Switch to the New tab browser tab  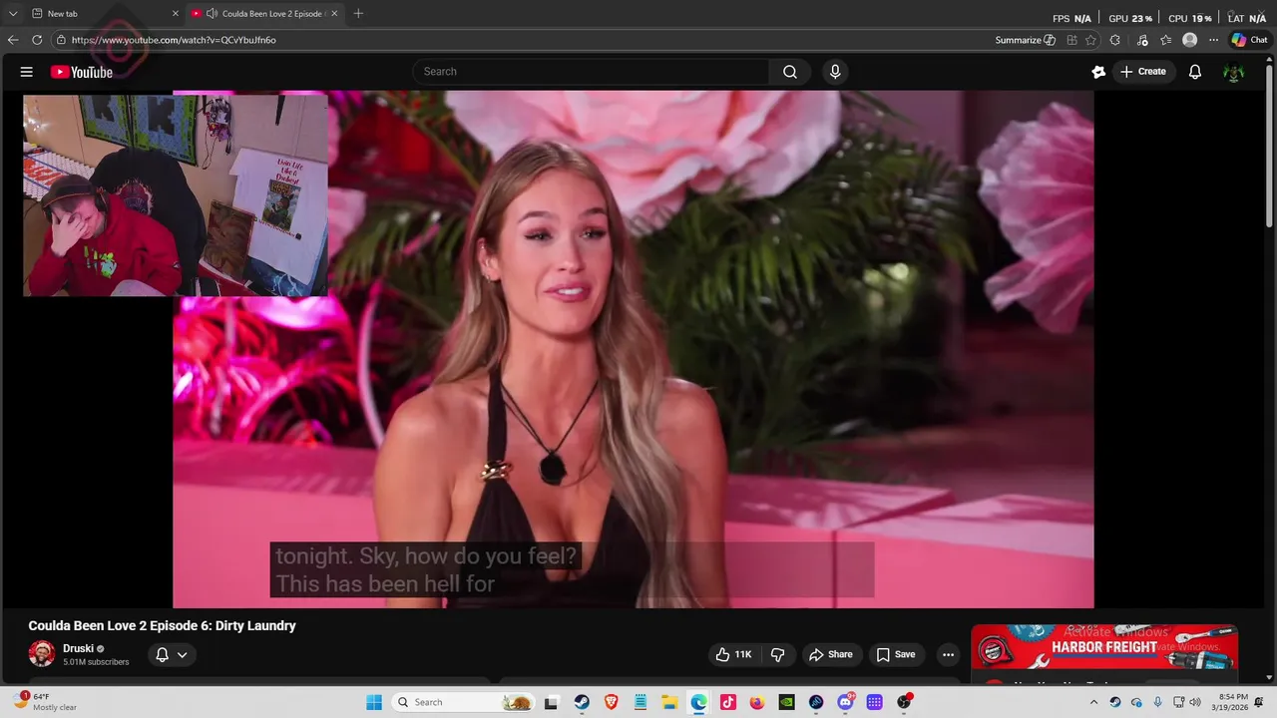95,14
